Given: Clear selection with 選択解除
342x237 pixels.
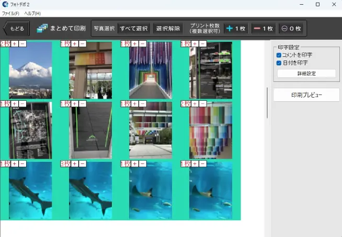Looking at the screenshot, I should click(168, 29).
